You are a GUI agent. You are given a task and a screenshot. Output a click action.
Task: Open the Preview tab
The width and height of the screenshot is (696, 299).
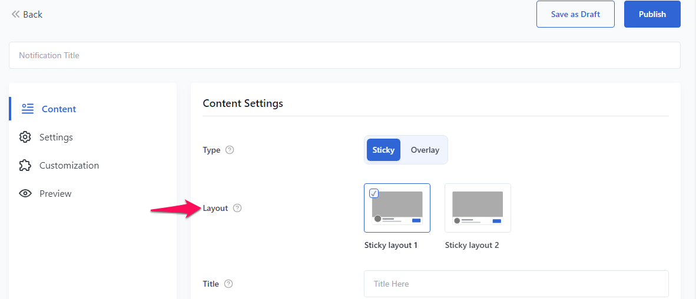[45, 194]
